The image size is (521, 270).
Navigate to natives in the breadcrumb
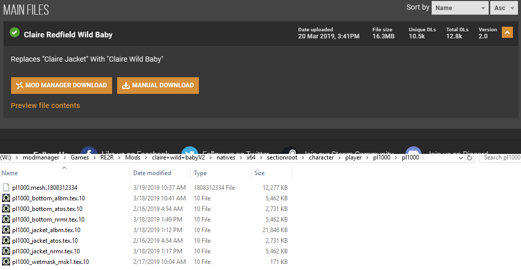pos(226,157)
